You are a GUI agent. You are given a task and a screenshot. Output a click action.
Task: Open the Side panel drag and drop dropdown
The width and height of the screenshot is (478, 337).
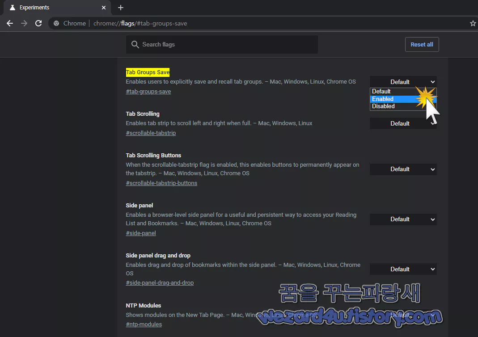(x=403, y=269)
